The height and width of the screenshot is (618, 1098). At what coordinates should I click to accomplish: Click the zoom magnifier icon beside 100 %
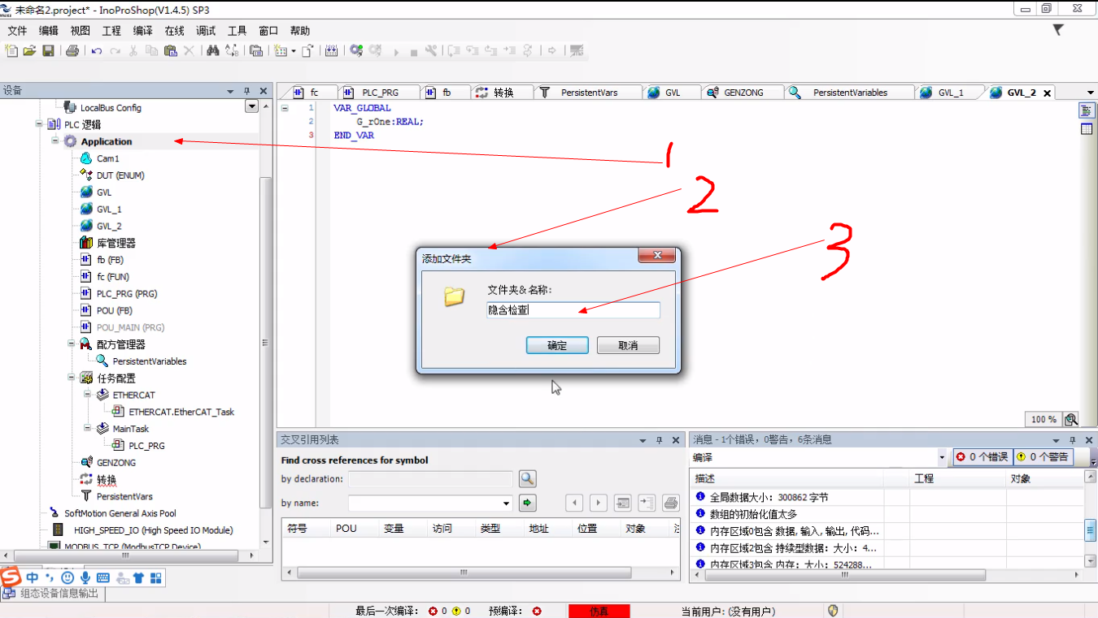[1071, 419]
